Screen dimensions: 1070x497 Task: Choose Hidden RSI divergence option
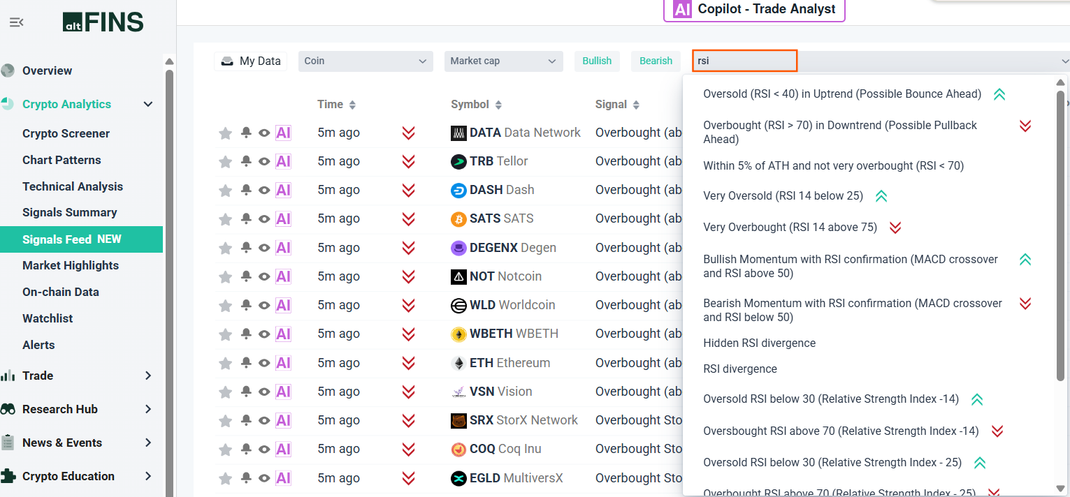tap(759, 343)
